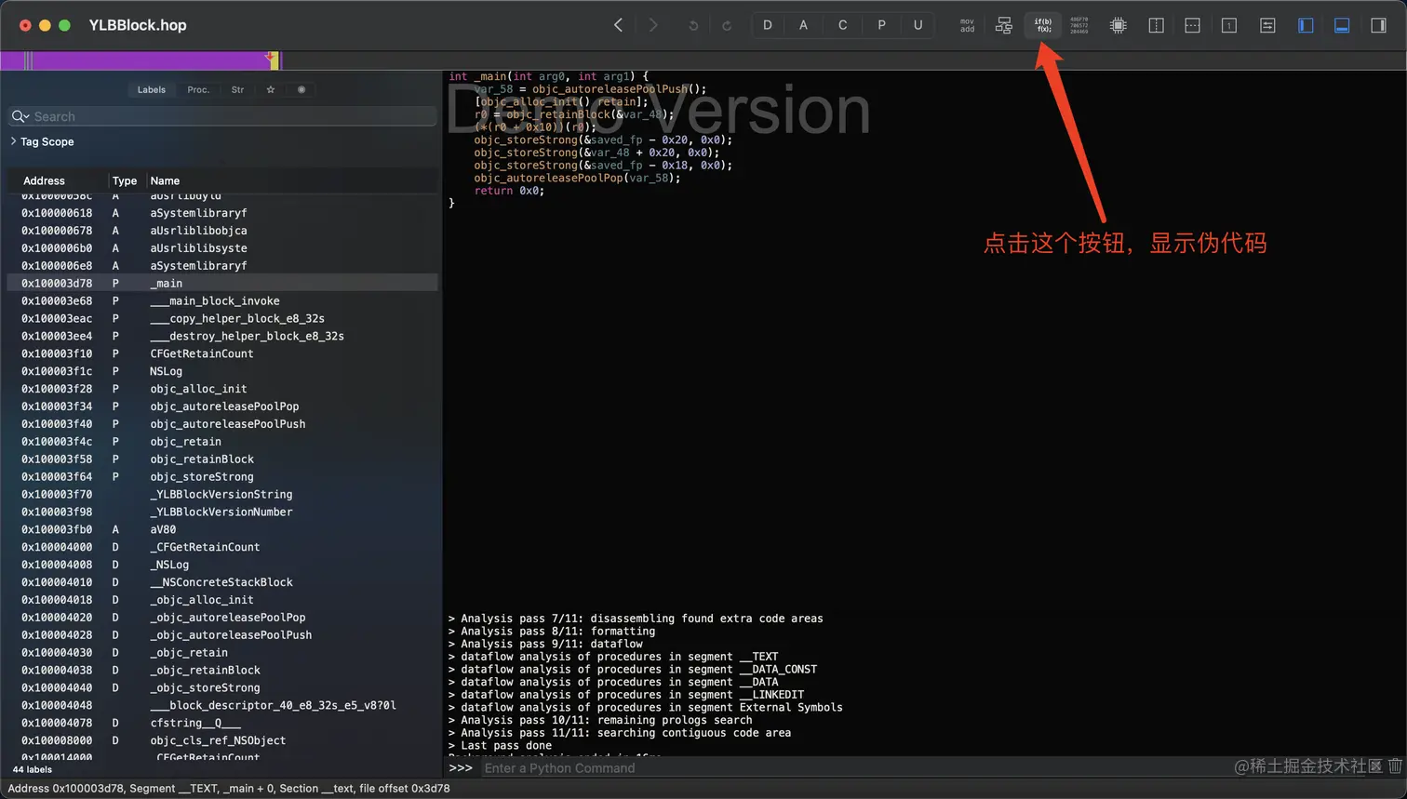Viewport: 1407px width, 799px height.
Task: Select ___destroy_helper_block_e8_32s row
Action: click(221, 337)
